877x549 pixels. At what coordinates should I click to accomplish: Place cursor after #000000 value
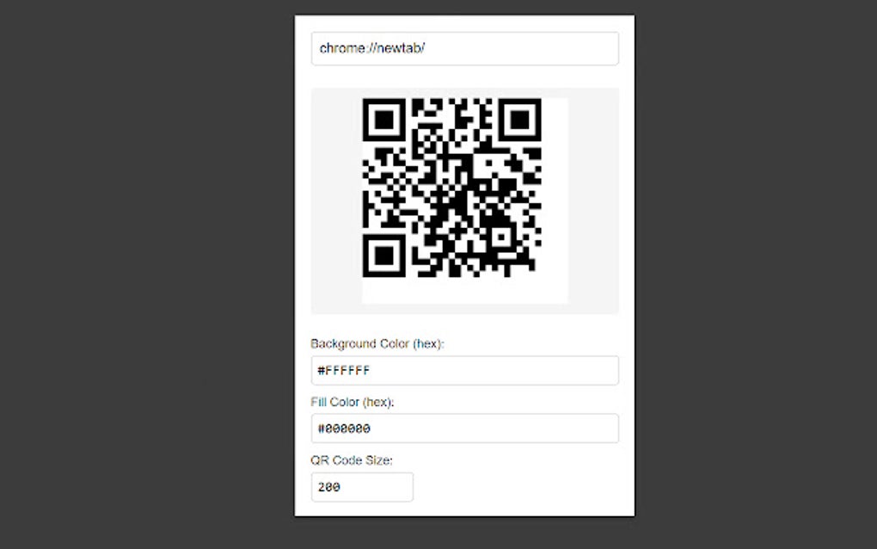point(371,429)
